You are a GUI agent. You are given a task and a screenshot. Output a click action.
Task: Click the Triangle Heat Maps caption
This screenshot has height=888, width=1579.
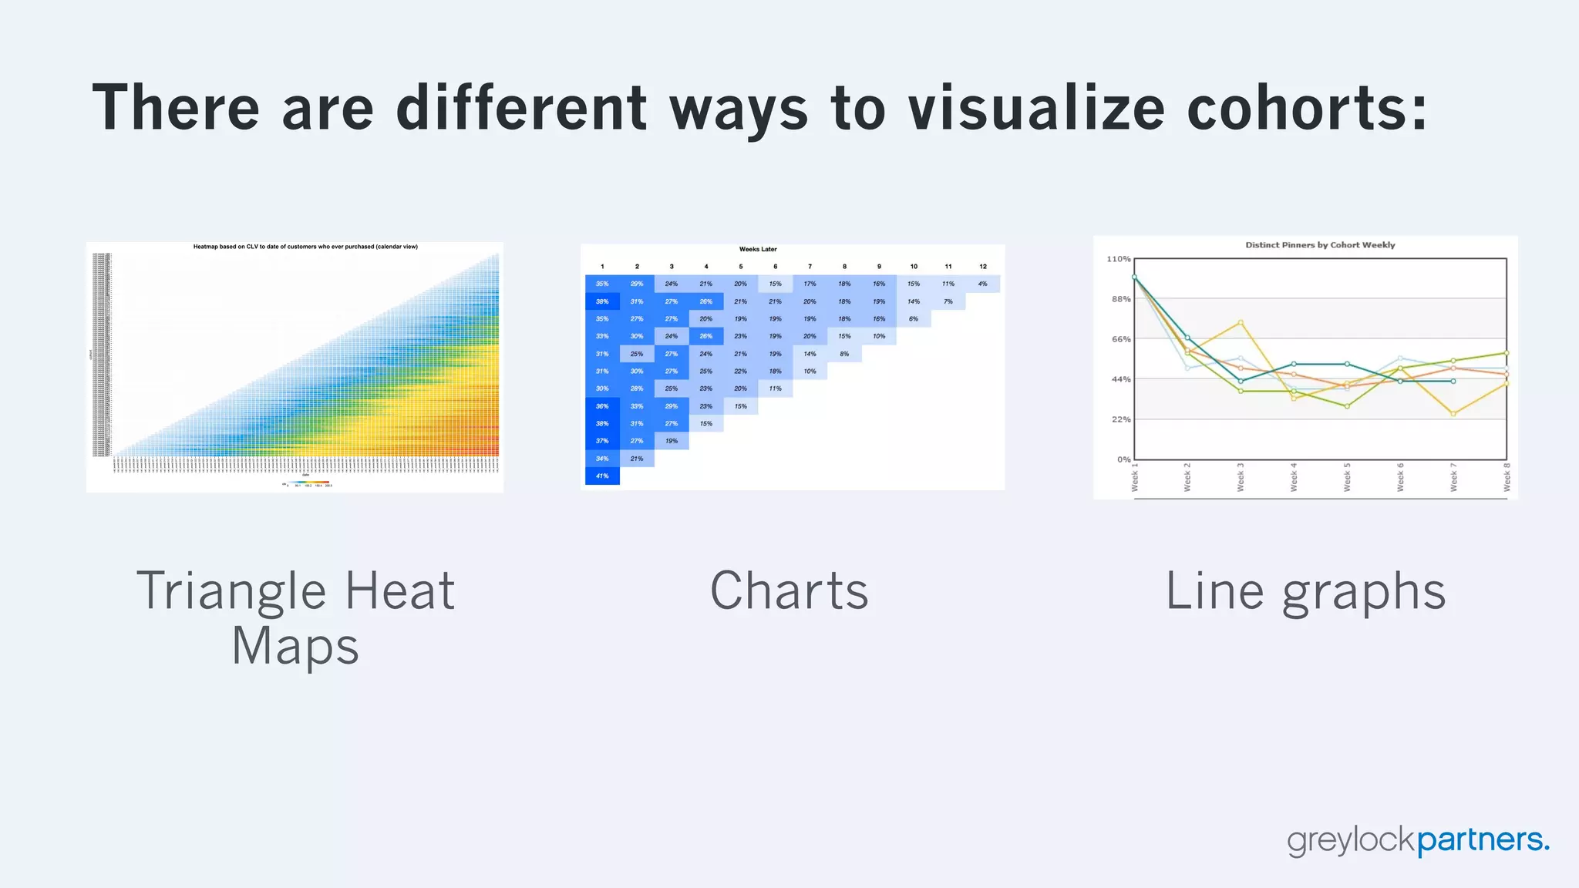[295, 617]
